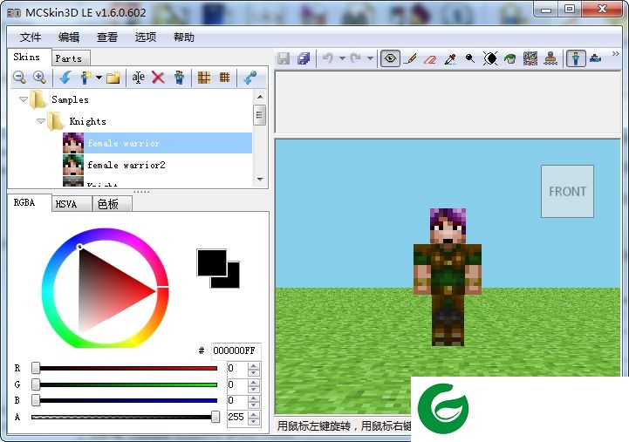Click the primary black color swatch
The width and height of the screenshot is (629, 442).
211,262
